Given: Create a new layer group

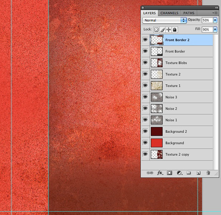Looking at the screenshot, I should [x=189, y=173].
